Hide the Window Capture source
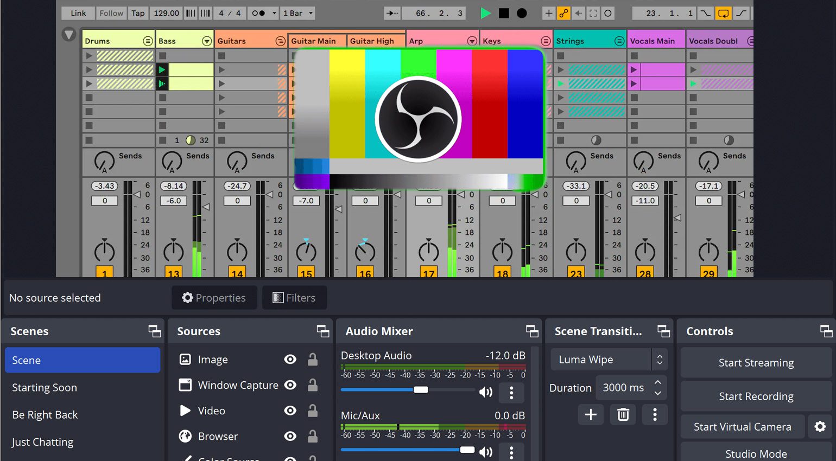836x461 pixels. pos(290,385)
